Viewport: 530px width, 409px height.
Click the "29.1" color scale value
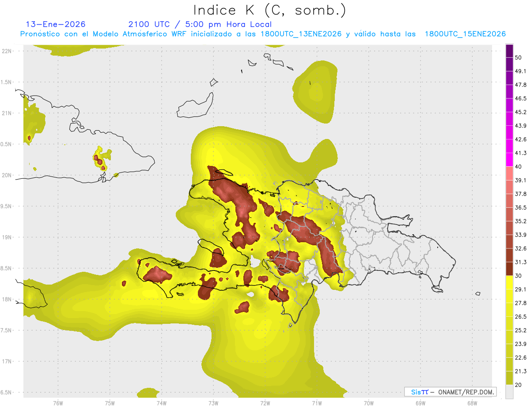[x=521, y=289]
